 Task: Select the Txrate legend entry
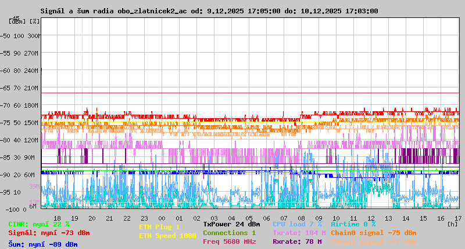pos(299,233)
